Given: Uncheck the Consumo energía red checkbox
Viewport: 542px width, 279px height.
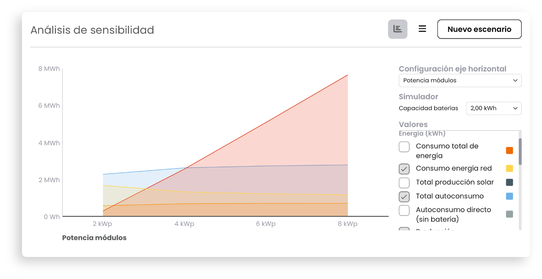Looking at the screenshot, I should (x=404, y=169).
